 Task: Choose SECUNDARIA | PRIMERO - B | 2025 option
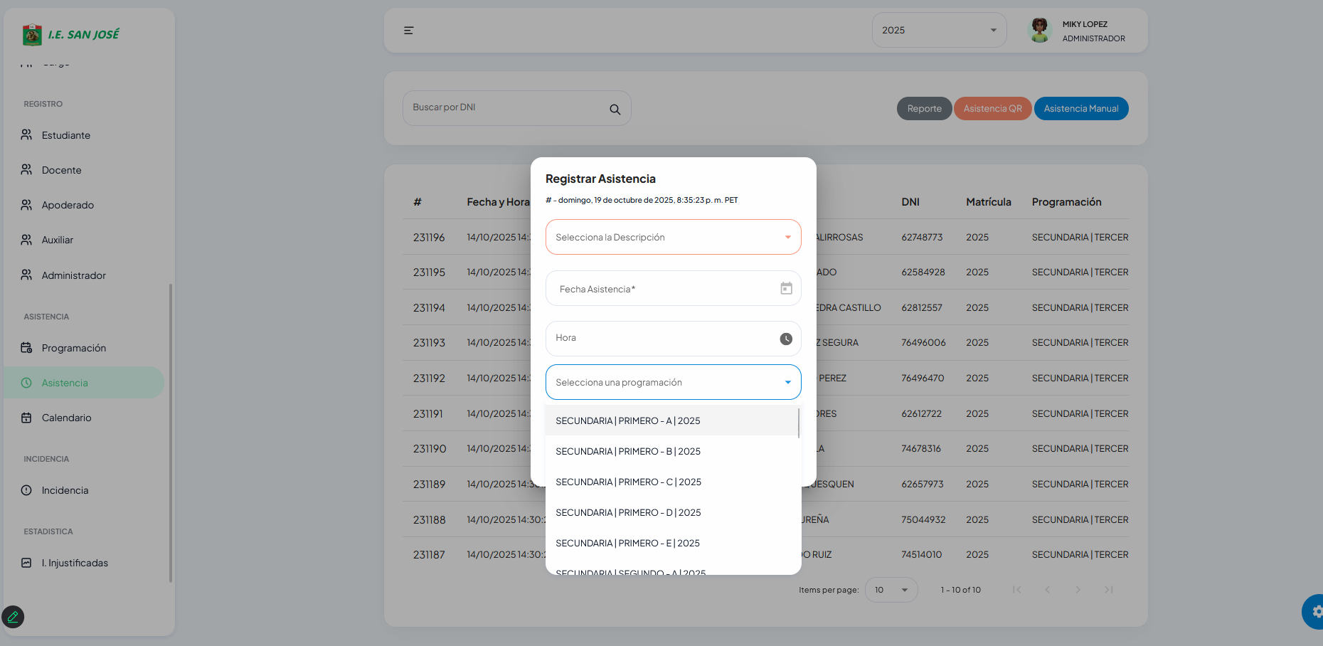628,451
